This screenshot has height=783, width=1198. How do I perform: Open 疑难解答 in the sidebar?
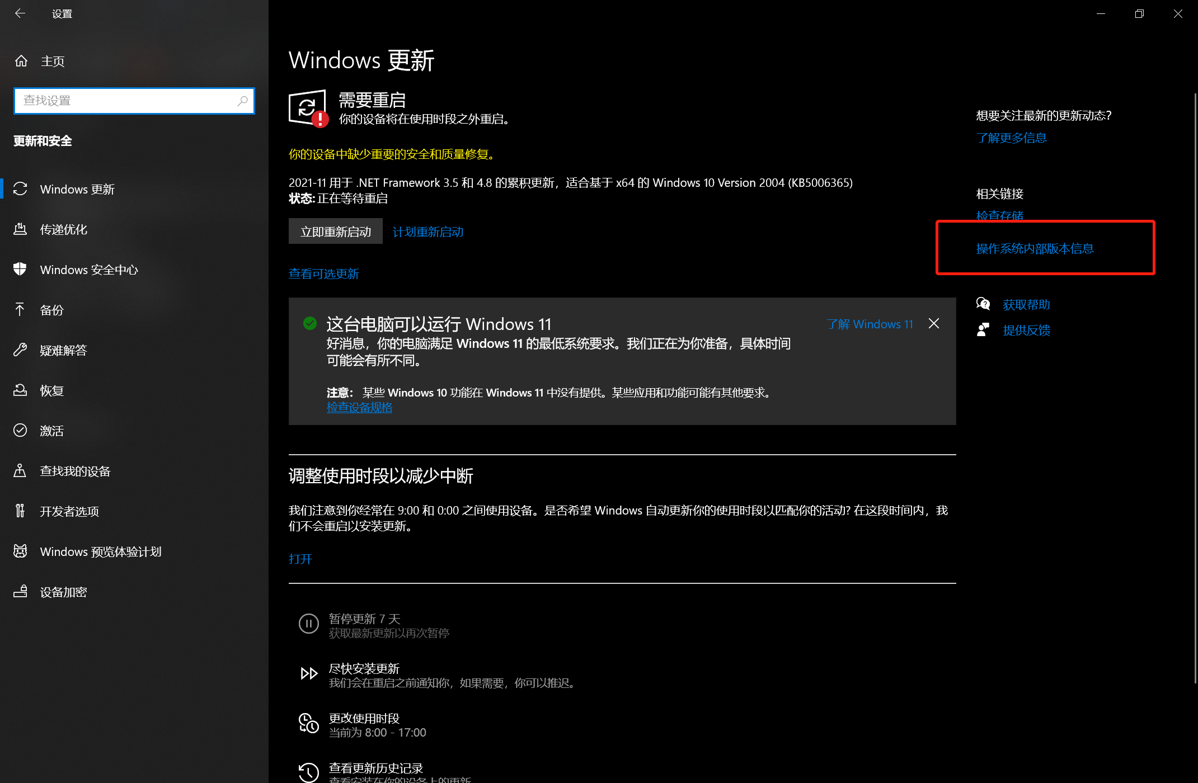[x=63, y=350]
